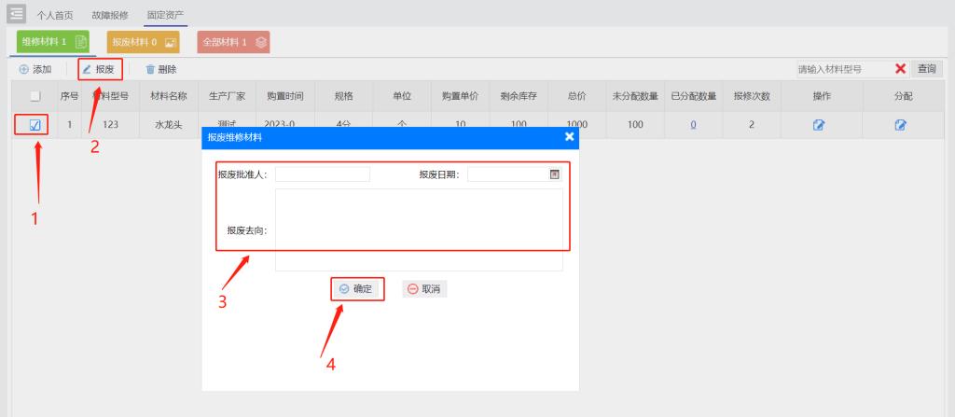Open the calendar picker for 报废日期
The width and height of the screenshot is (955, 417).
tap(554, 174)
